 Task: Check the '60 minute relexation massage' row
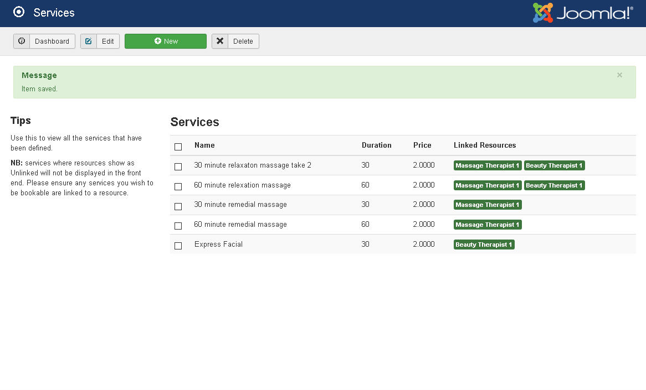click(178, 186)
